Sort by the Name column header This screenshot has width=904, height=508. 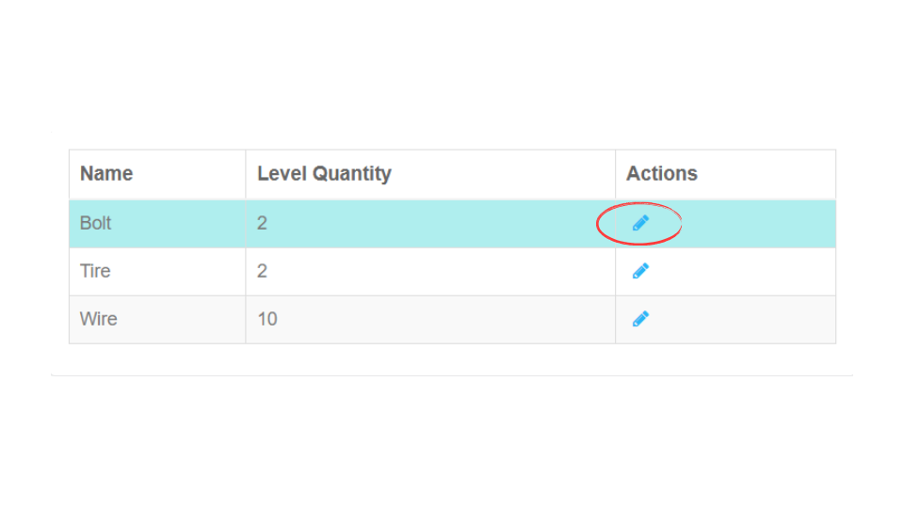coord(106,173)
